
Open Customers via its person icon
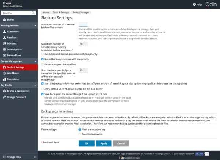pos(4,32)
